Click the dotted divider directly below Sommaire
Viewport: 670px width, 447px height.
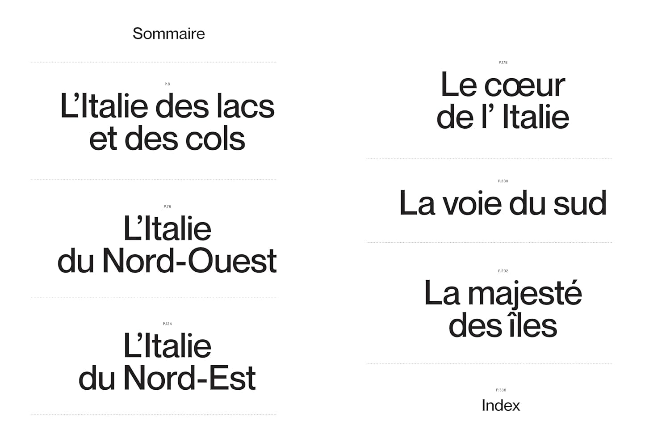click(154, 62)
